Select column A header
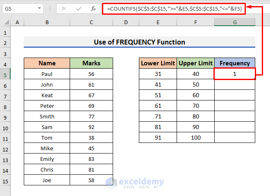 point(17,22)
